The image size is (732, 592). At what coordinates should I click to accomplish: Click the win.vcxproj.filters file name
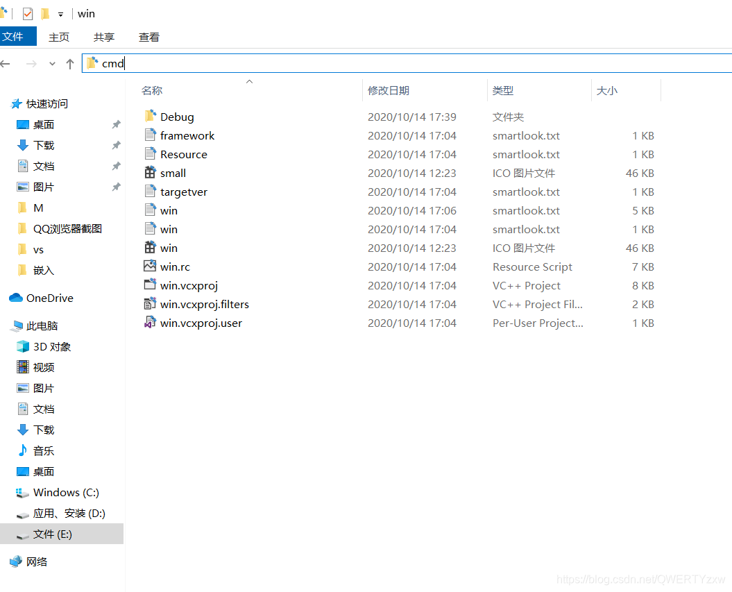pos(205,305)
